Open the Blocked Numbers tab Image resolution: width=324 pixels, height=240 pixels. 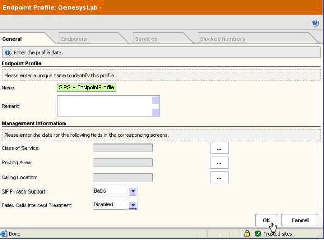223,39
